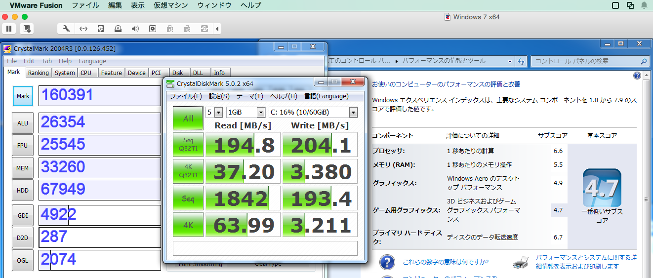Image resolution: width=653 pixels, height=278 pixels.
Task: Open the ファイル menu in VMware Fusion
Action: (85, 5)
